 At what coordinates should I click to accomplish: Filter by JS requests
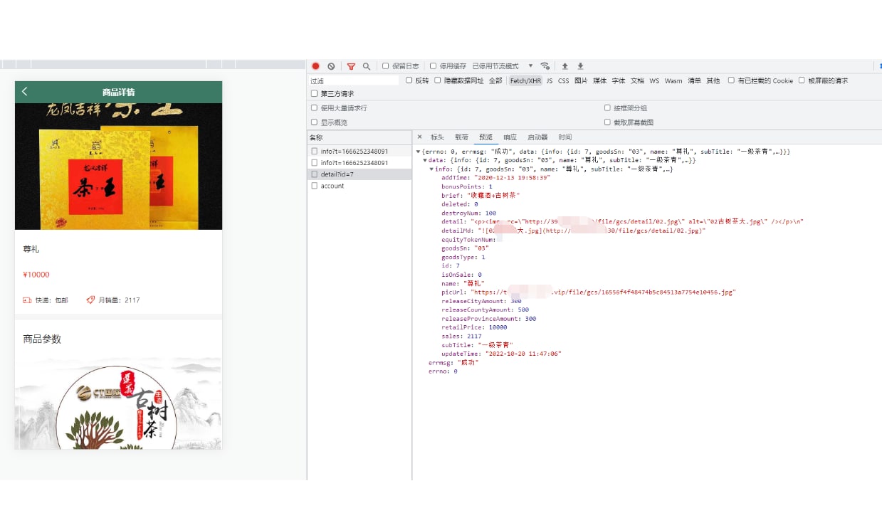pyautogui.click(x=550, y=81)
